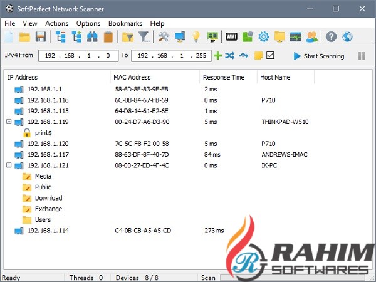Click the network monitor computer icon
Image resolution: width=376 pixels, height=282 pixels.
click(x=180, y=37)
